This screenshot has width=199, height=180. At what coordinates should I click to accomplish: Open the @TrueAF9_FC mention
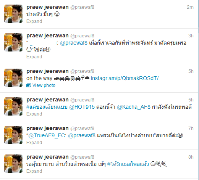(46, 135)
